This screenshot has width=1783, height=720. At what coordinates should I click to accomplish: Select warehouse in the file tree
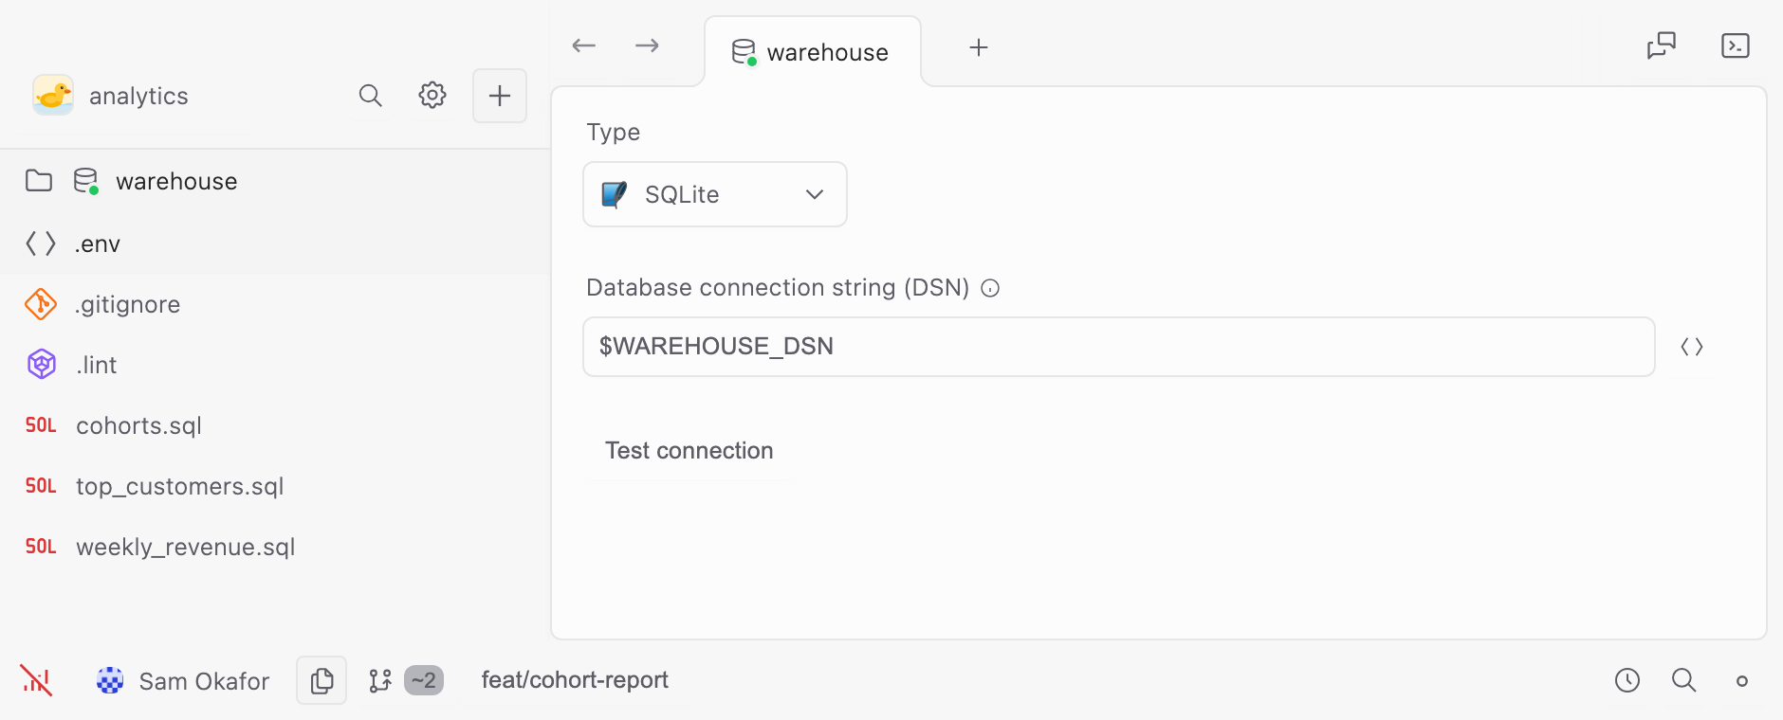(275, 181)
